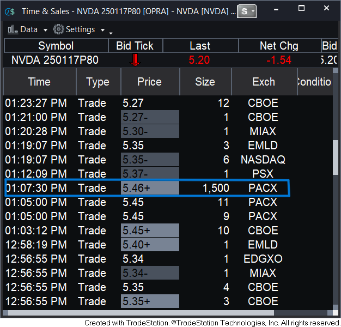Sort by the Exch column header

click(264, 82)
